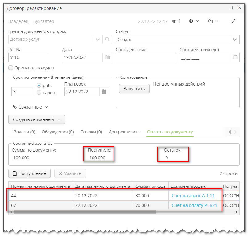The image size is (248, 238).
Task: Click inside the Рег.№ input field
Action: pyautogui.click(x=28, y=57)
